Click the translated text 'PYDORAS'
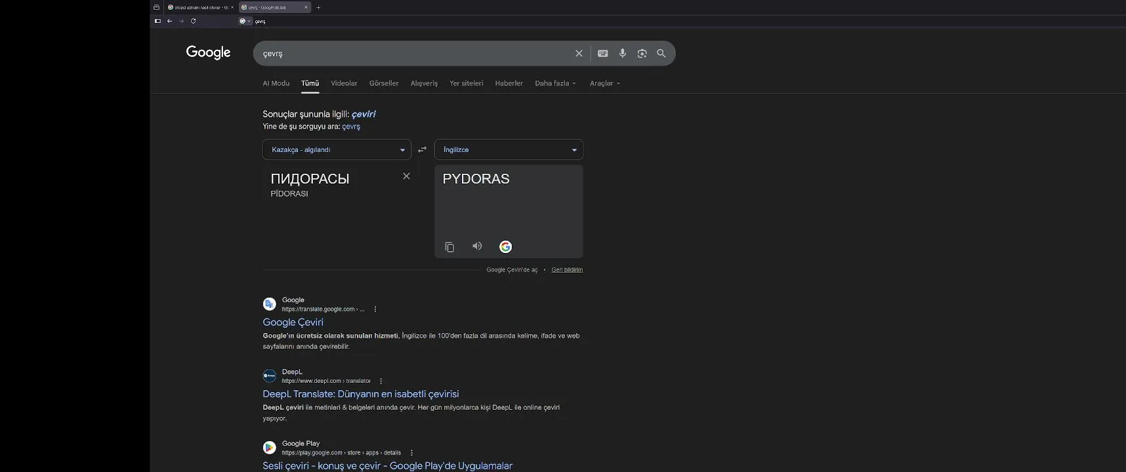 coord(476,179)
